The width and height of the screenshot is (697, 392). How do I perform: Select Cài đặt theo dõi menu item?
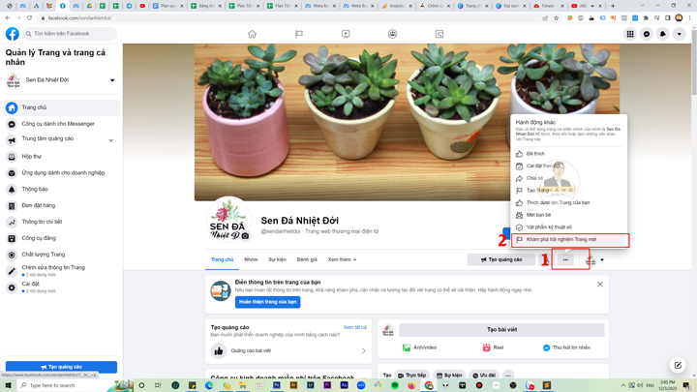click(x=568, y=166)
